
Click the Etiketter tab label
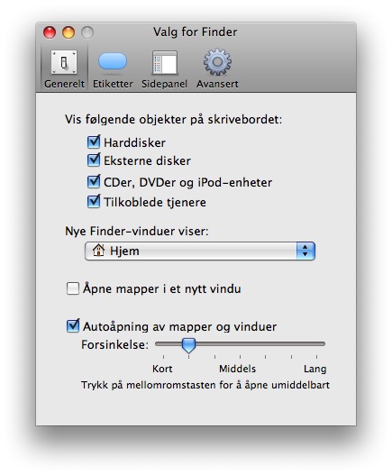click(x=113, y=84)
